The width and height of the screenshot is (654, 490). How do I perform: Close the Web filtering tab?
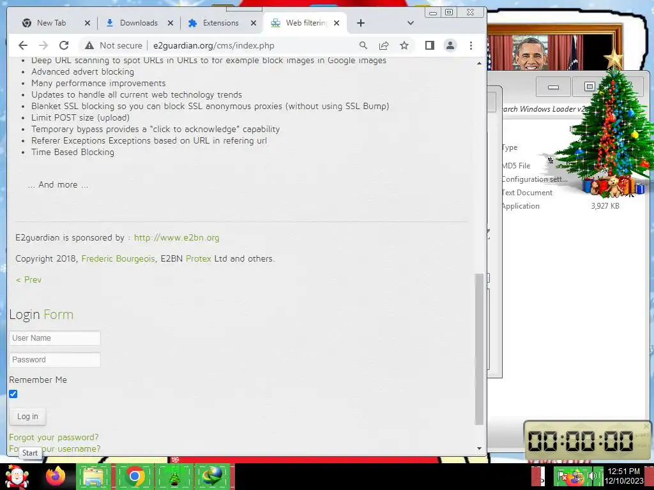pyautogui.click(x=337, y=23)
